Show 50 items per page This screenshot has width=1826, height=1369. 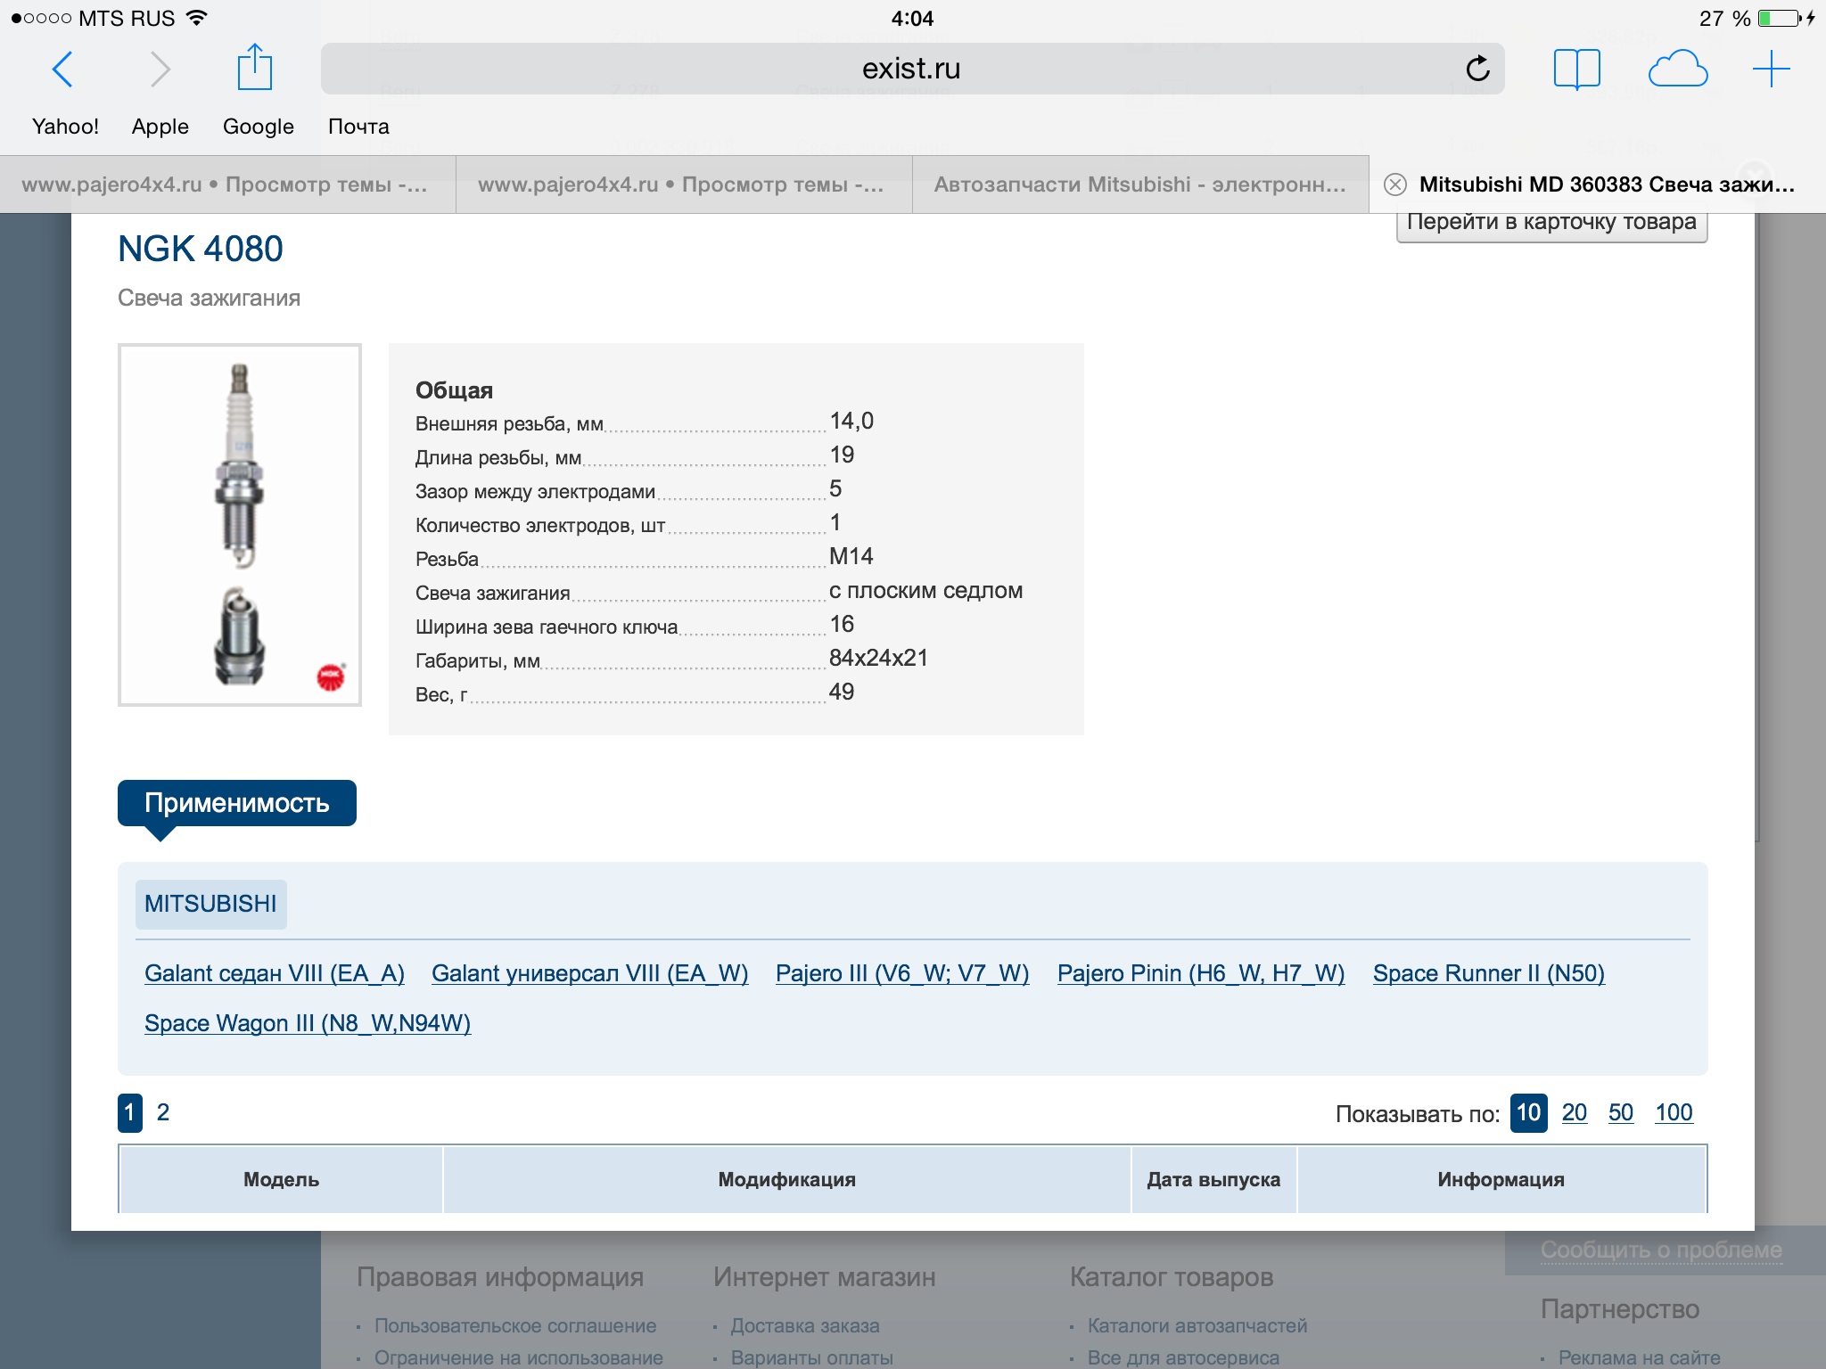point(1620,1112)
